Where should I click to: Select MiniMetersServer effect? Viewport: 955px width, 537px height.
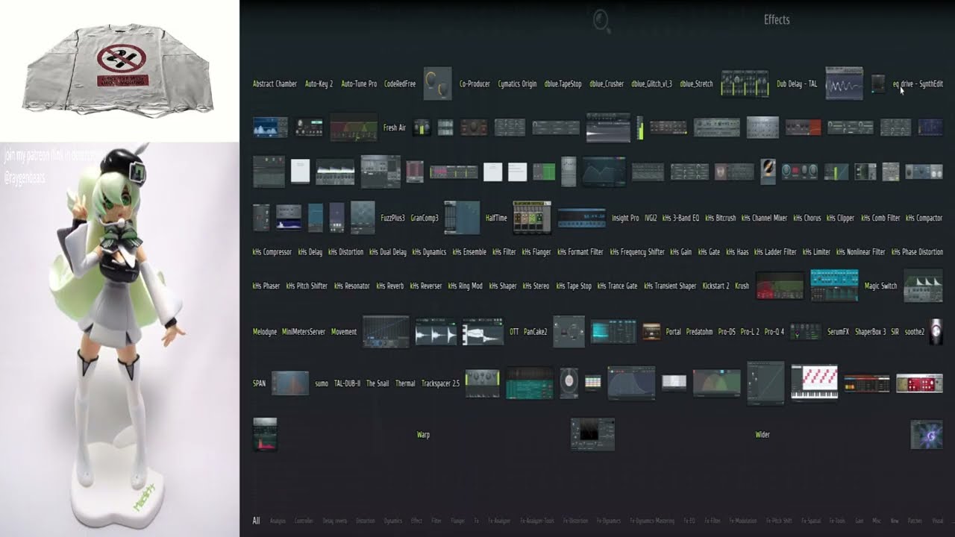(x=304, y=331)
